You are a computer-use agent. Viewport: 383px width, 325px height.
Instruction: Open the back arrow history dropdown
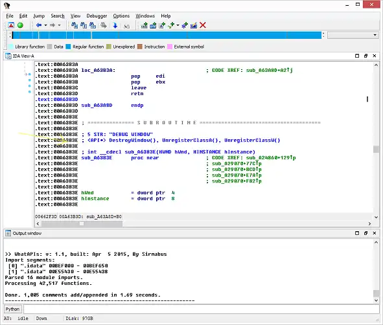click(45, 25)
